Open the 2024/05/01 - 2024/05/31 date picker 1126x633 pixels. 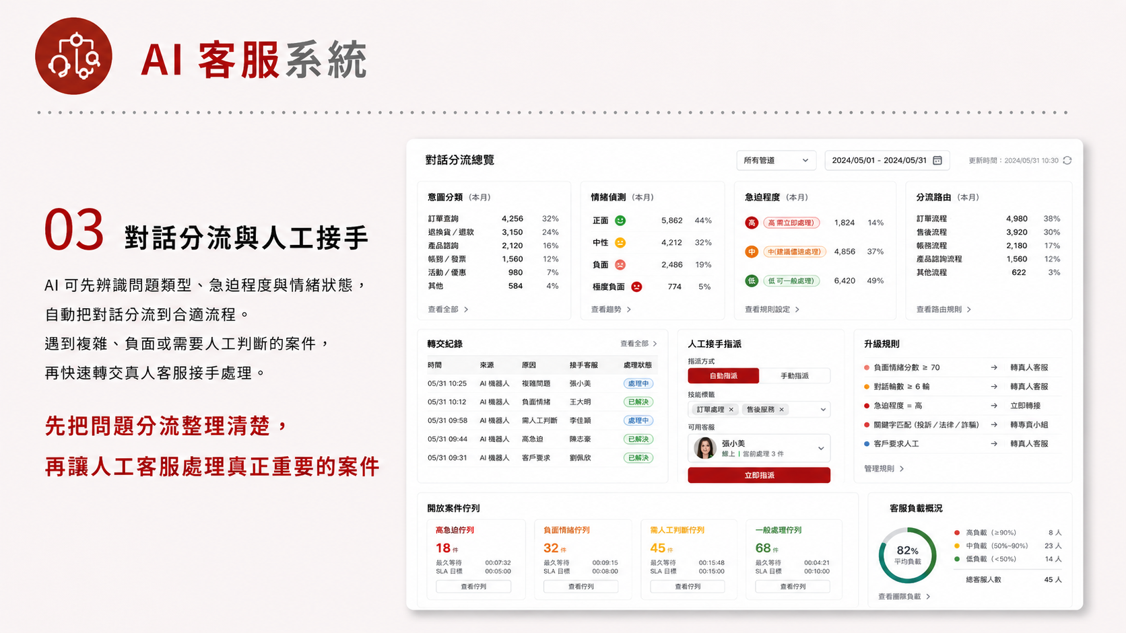tap(888, 160)
